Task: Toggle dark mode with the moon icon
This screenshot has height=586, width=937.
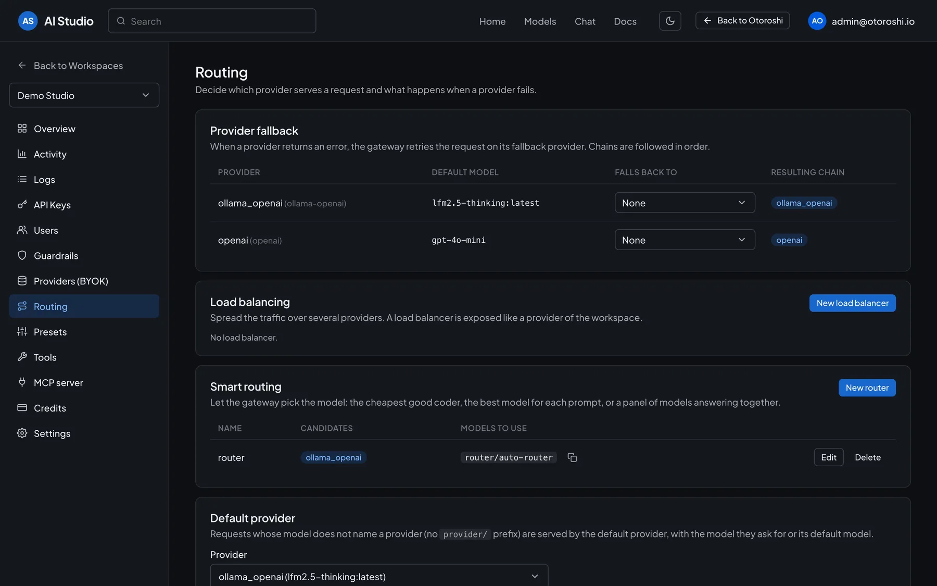Action: [670, 21]
